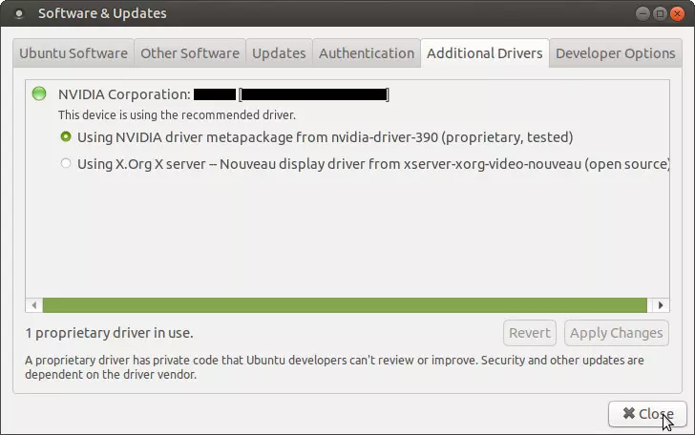This screenshot has width=695, height=435.
Task: Open the Other Software tab
Action: pos(189,53)
